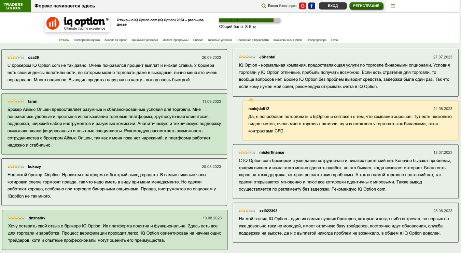Click star rating of kukozy review
Image resolution: width=461 pixels, height=253 pixels.
[x=16, y=166]
